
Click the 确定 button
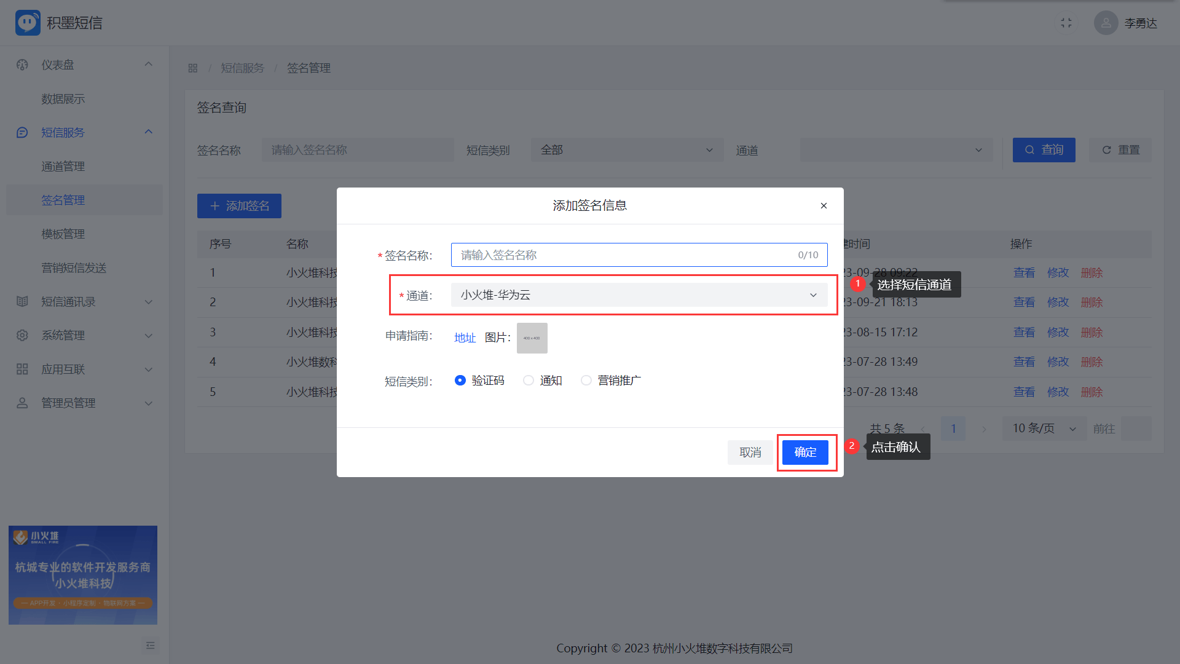804,453
